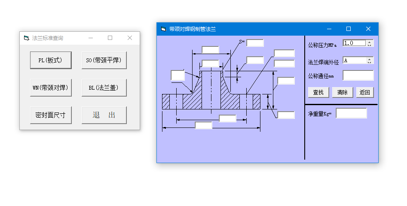Open the 密封面尺寸 sealing face dimensions
Screen dimensions: 407x206
pos(51,115)
